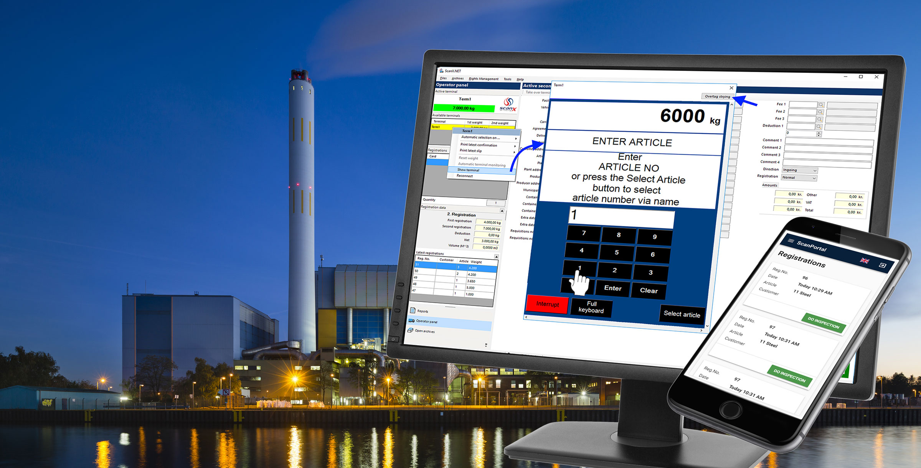Tap DO INSPECTION for registration 96

pos(824,323)
